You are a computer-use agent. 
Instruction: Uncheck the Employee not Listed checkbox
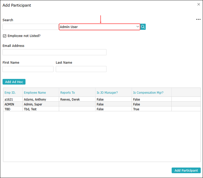pos(5,36)
